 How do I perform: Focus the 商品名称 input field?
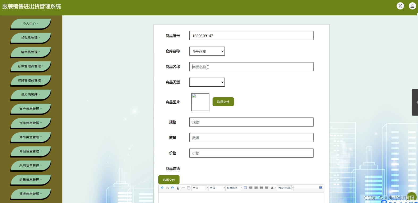[251, 67]
